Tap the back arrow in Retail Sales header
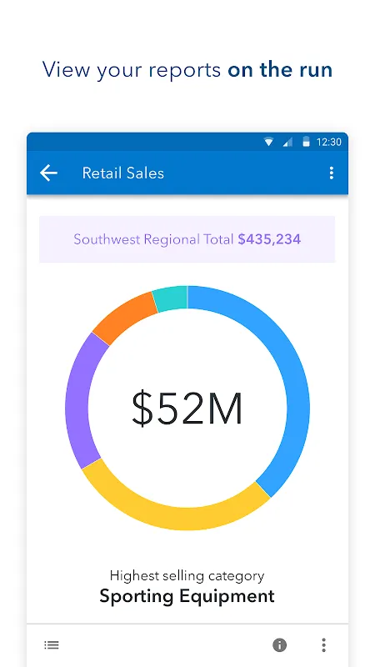Screen dimensions: 375x667 pos(48,173)
